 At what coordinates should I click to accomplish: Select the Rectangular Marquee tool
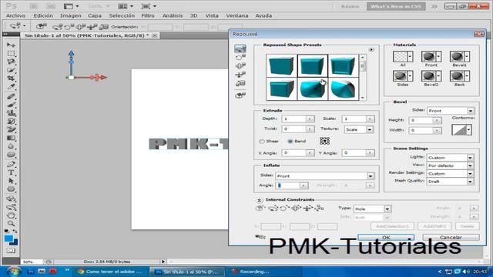click(x=11, y=53)
